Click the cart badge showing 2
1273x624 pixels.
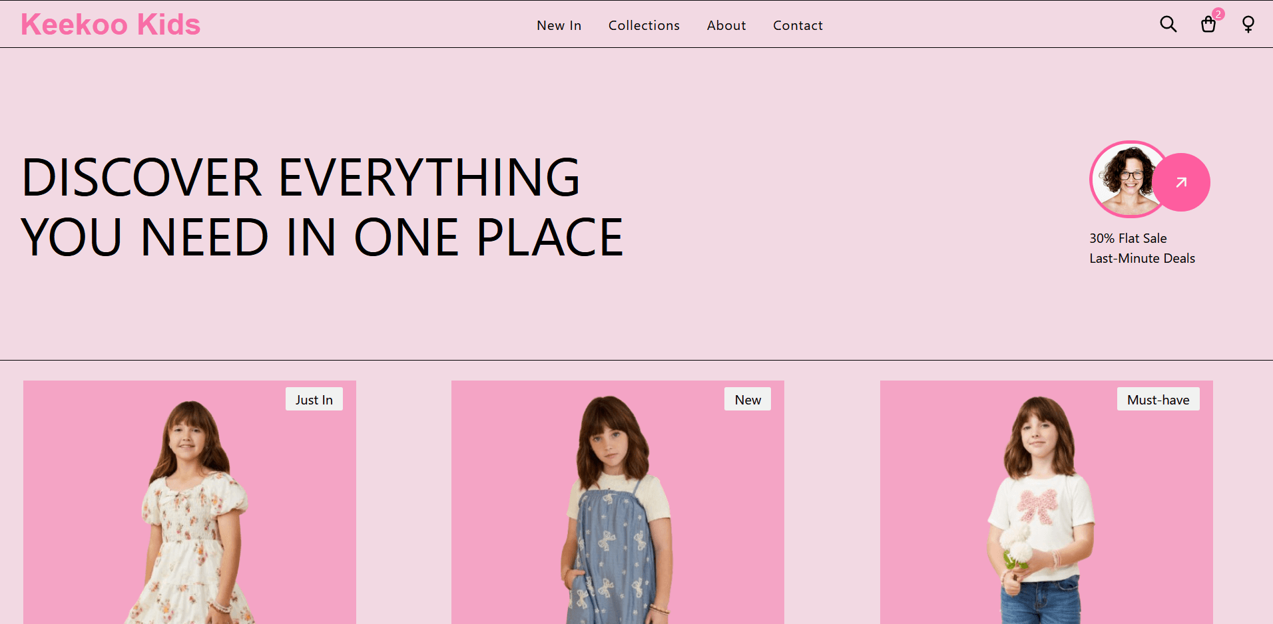click(1218, 14)
